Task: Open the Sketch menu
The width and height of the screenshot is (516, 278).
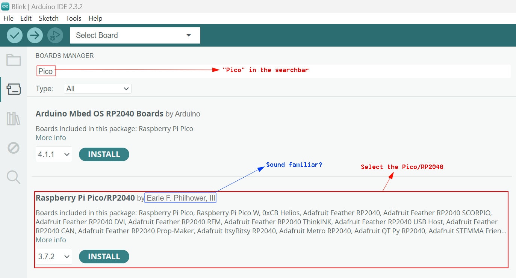Action: [49, 18]
